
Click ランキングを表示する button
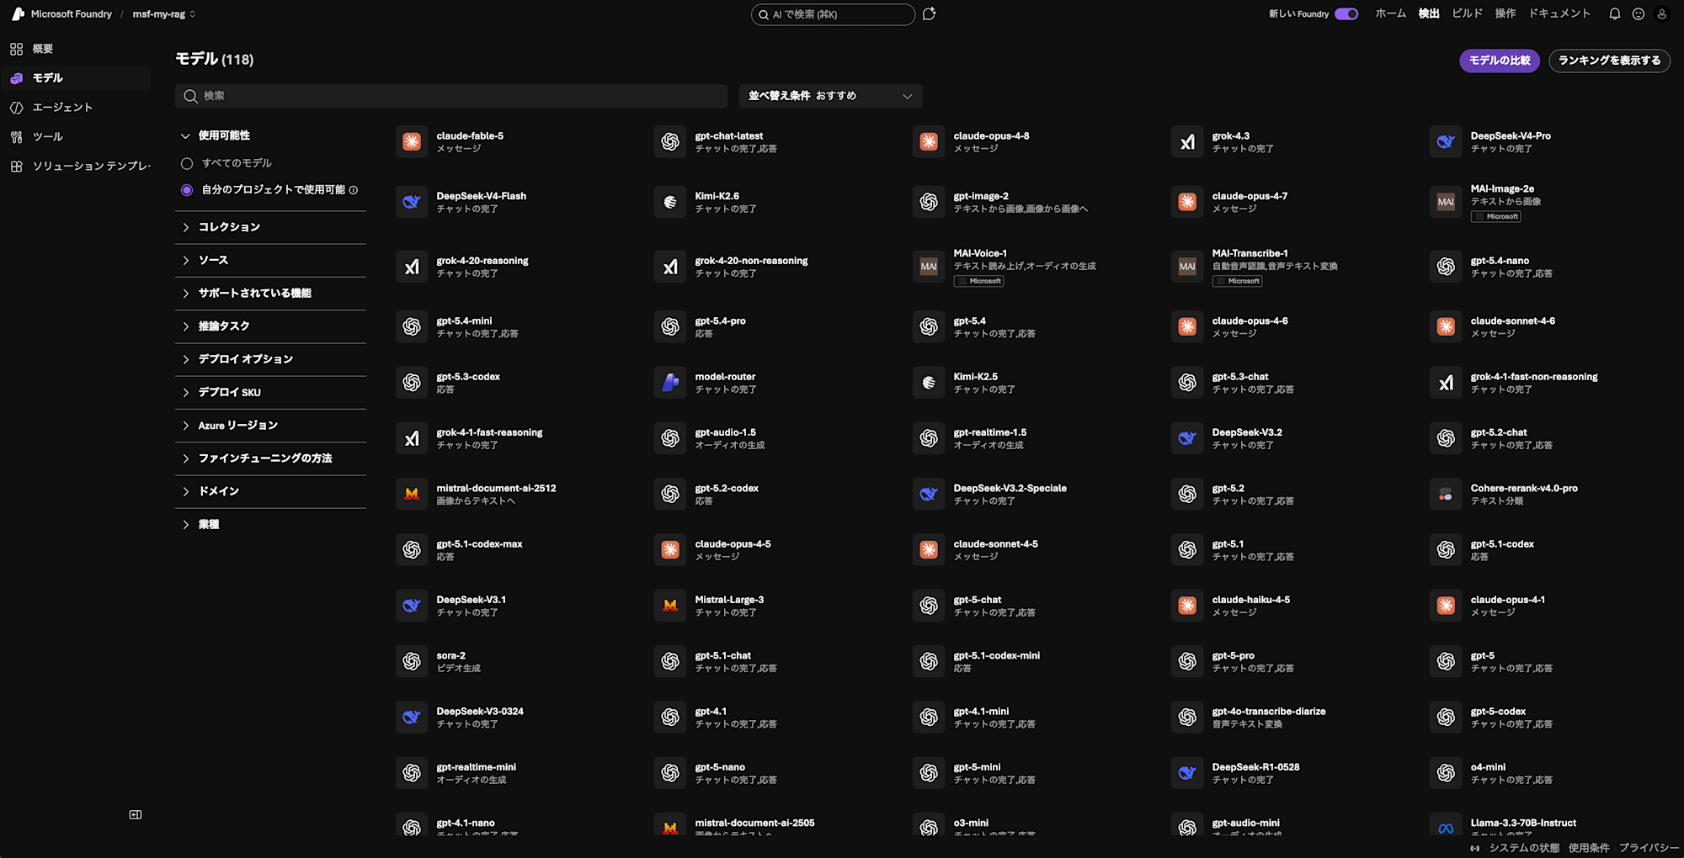point(1609,61)
